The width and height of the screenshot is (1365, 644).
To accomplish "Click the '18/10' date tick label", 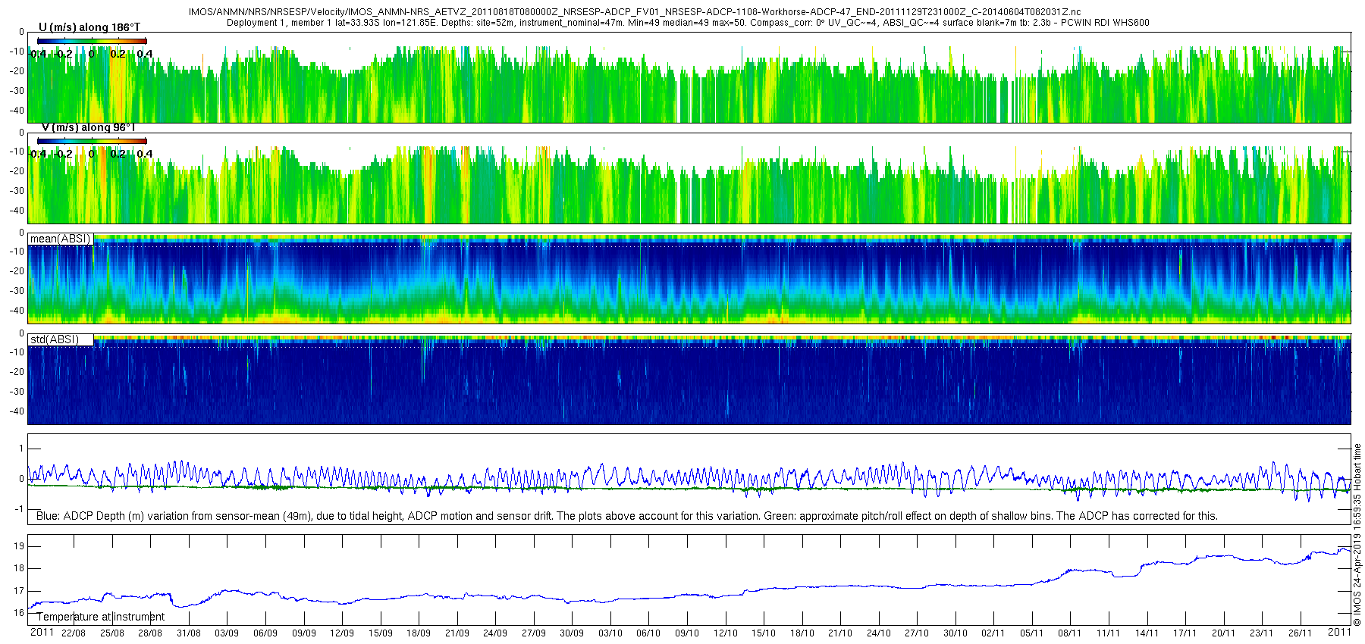I will pos(802,633).
